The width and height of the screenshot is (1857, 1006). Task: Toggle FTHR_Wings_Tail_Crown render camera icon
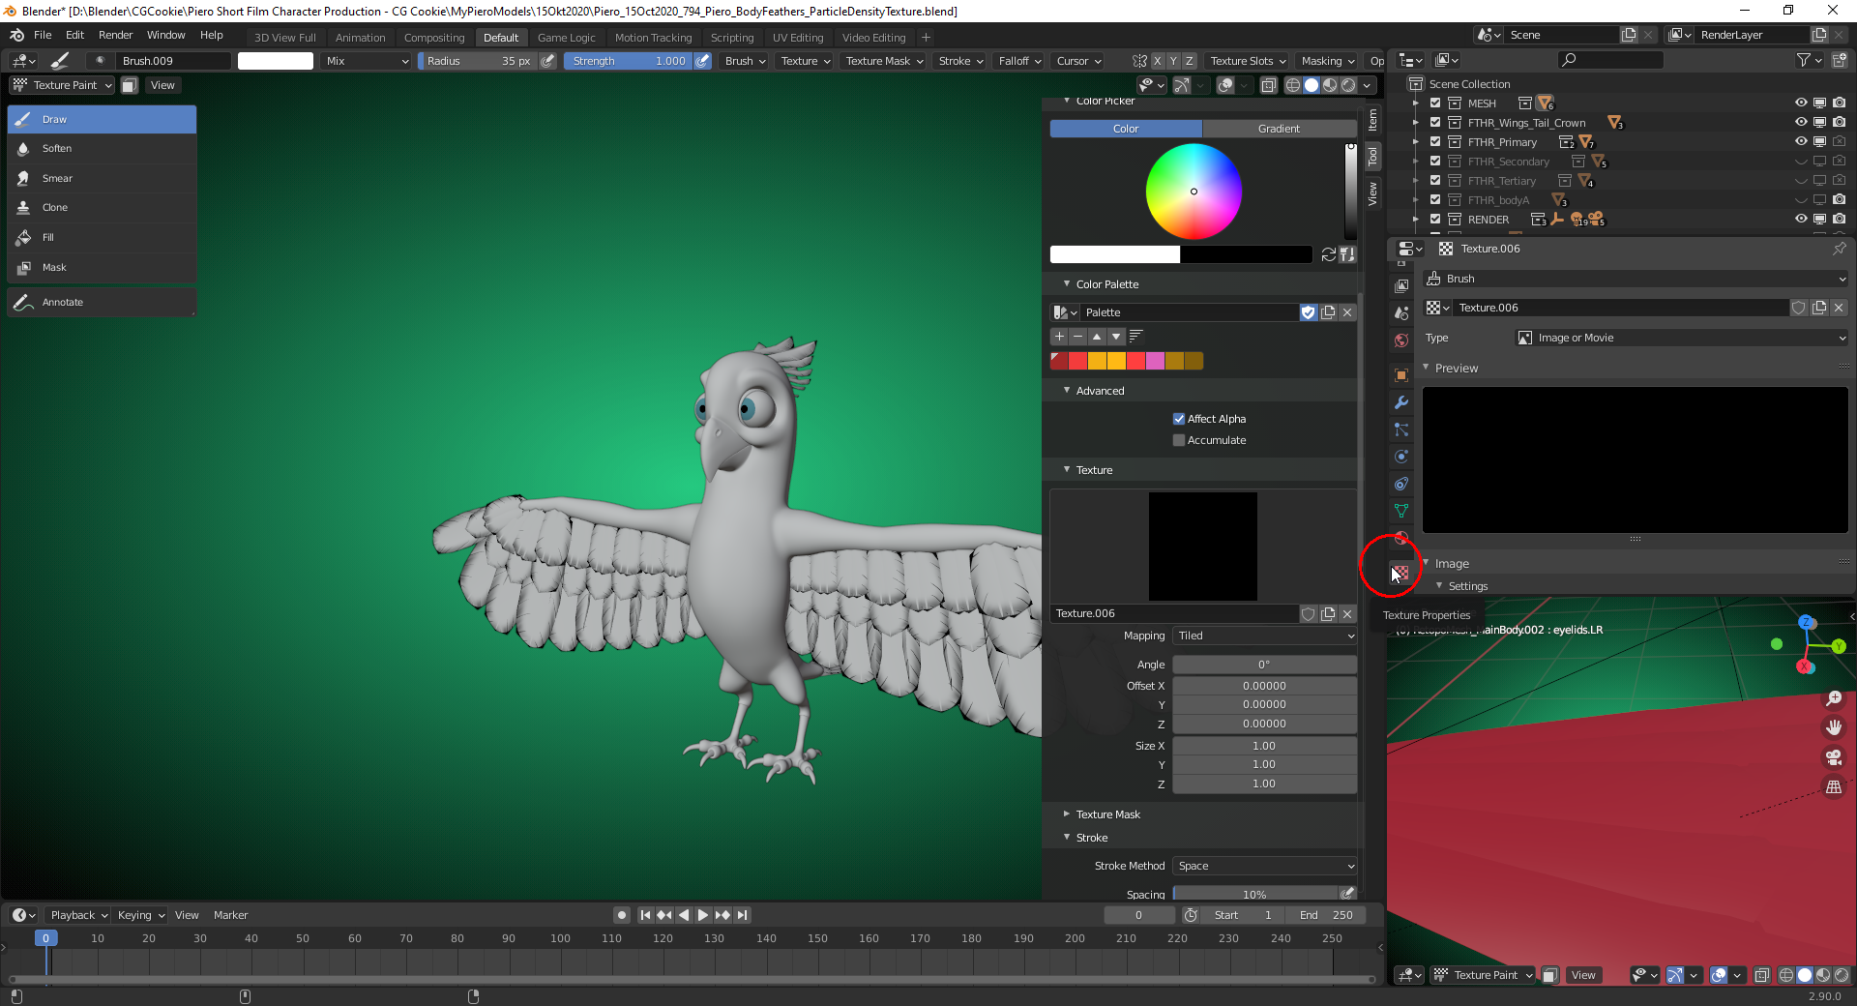(x=1839, y=123)
